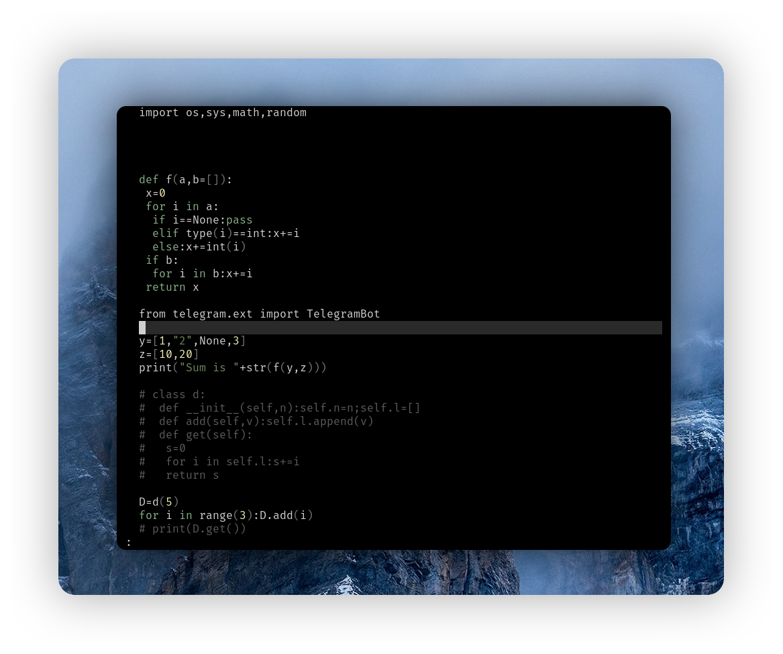Select the 'if i==None:pass' line
Viewport: 783px width, 654px height.
pos(202,220)
